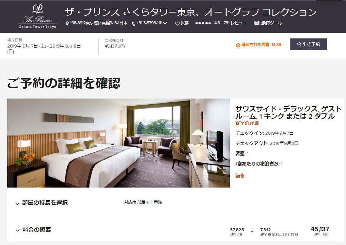Click the map pin address icon

(67, 23)
